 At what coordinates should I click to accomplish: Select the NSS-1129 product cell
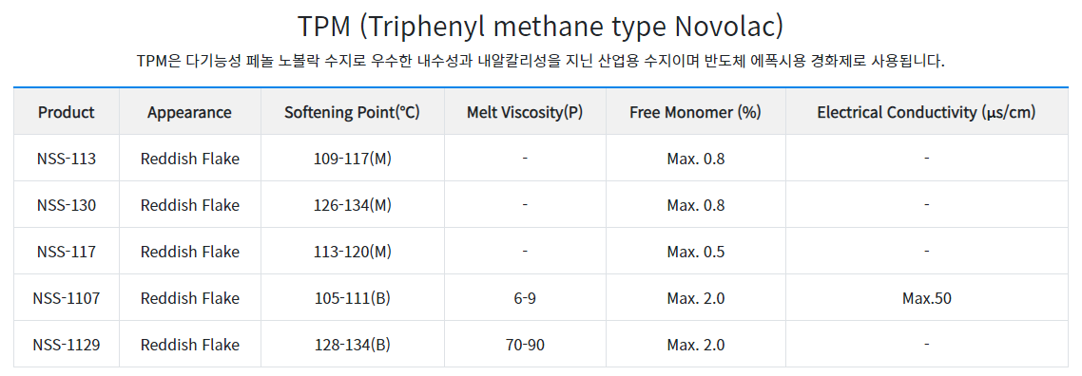tap(67, 345)
